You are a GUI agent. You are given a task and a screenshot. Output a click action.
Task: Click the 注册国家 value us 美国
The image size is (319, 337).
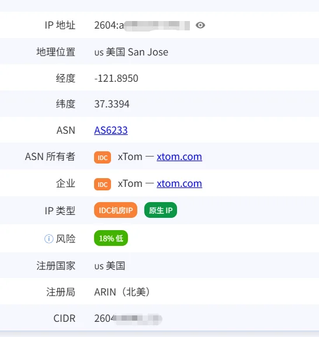[110, 266]
